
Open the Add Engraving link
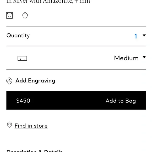pyautogui.click(x=35, y=81)
